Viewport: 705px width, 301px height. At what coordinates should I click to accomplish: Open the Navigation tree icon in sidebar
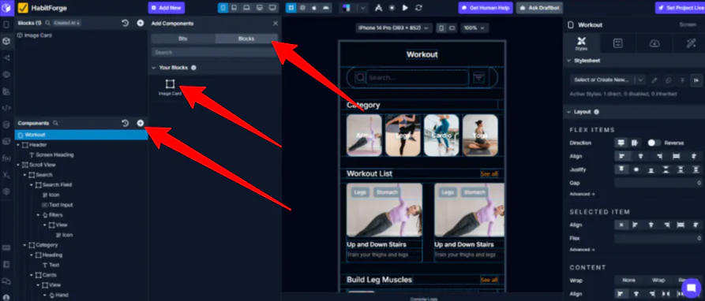click(x=6, y=58)
